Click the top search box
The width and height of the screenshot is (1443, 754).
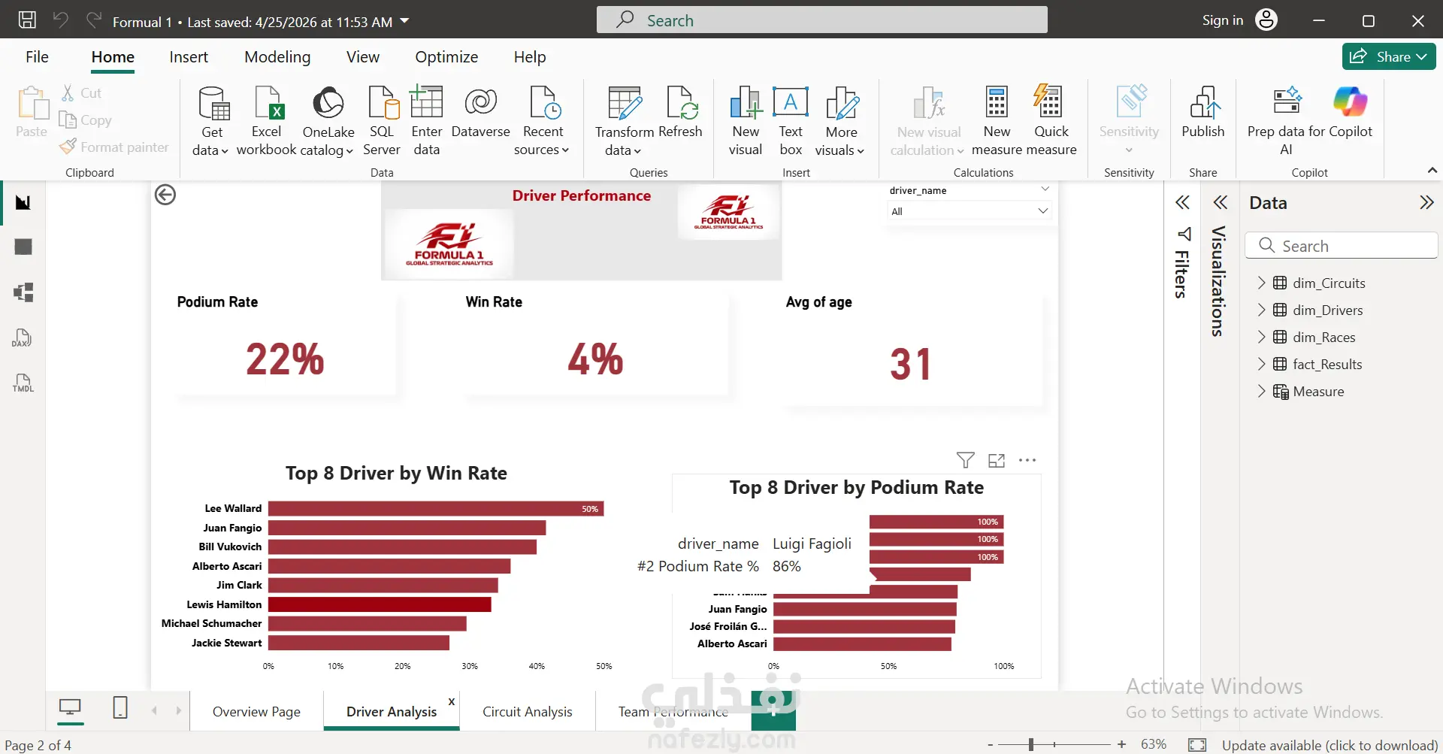821,20
